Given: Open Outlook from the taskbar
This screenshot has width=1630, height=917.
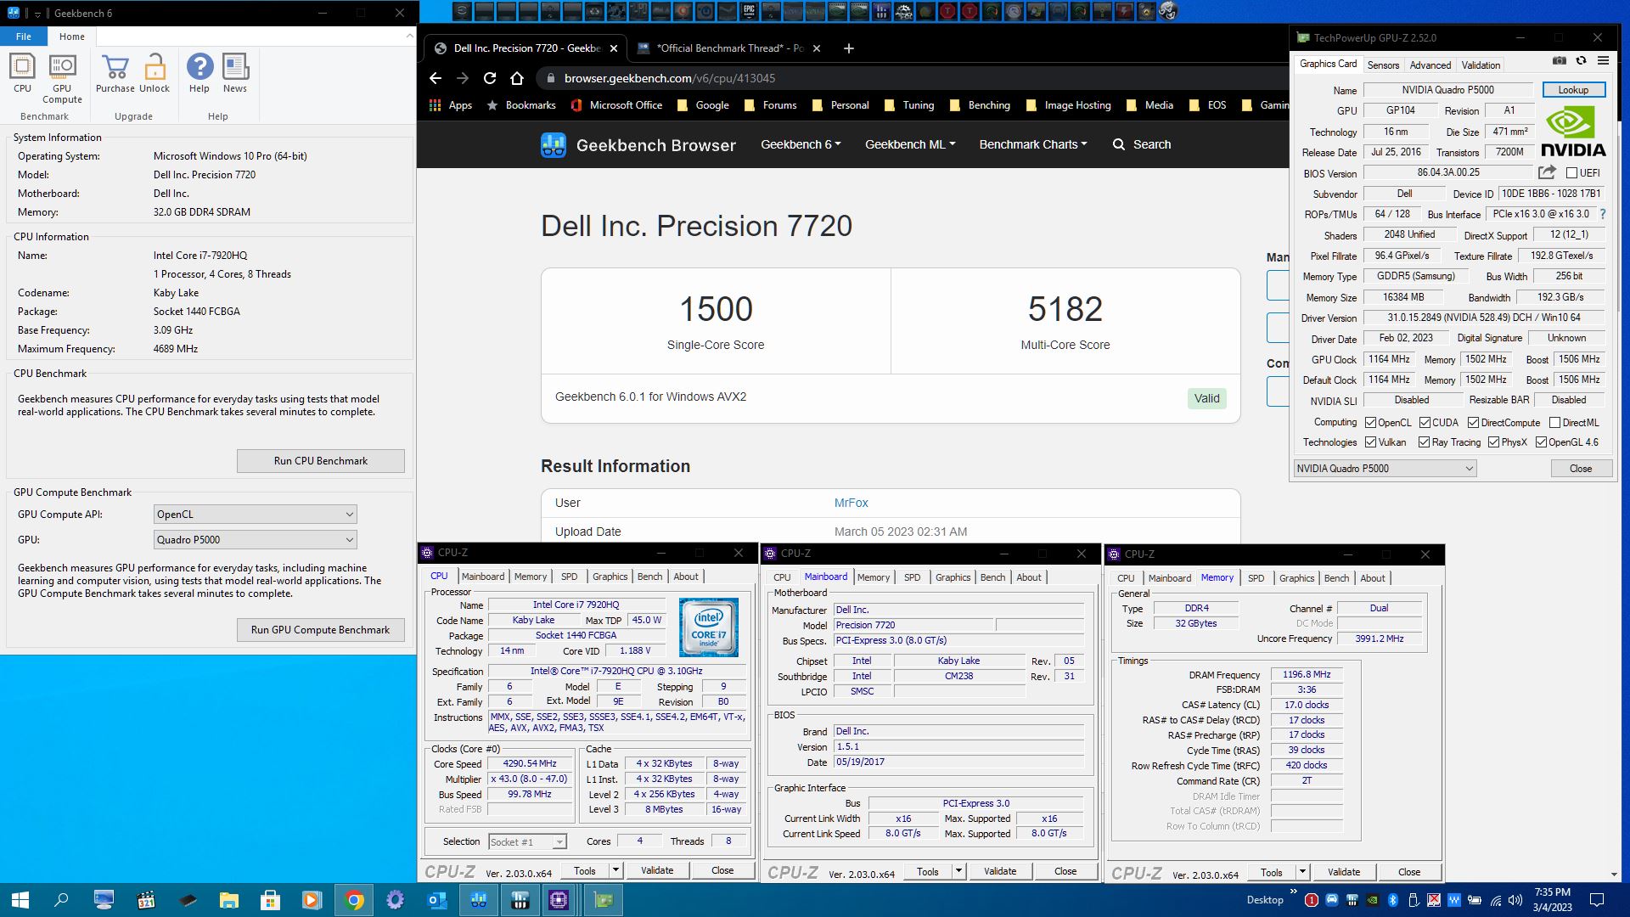Looking at the screenshot, I should pos(437,900).
